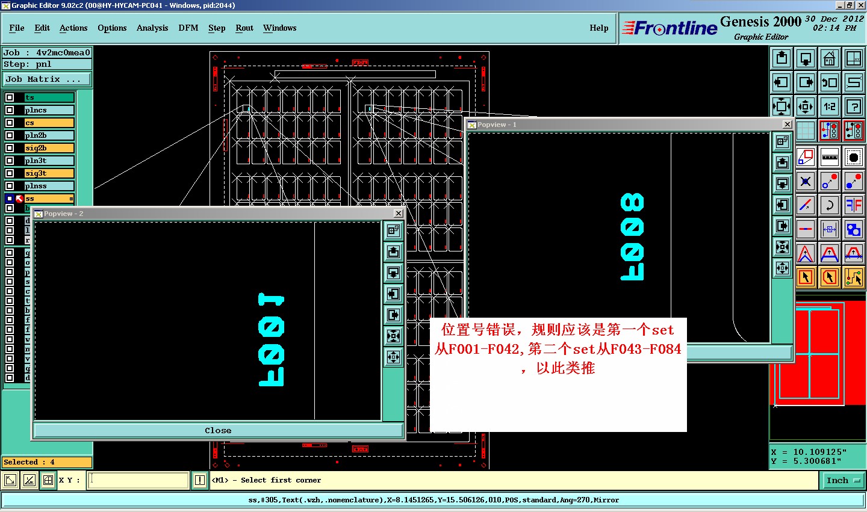Click the rotate arrow tool icon
Viewport: 867px width, 512px height.
pyautogui.click(x=830, y=205)
